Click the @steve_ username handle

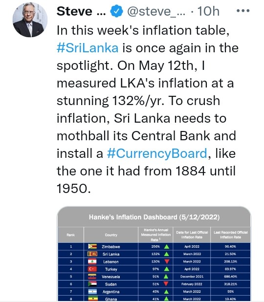coord(156,11)
